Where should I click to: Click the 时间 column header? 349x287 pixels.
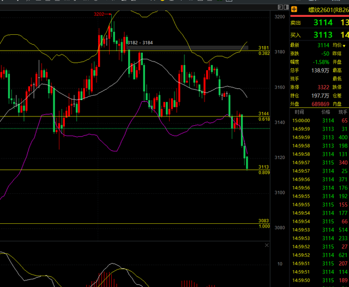tap(299, 112)
